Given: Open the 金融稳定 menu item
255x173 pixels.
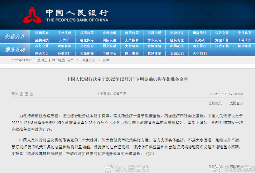Looking at the screenshot, I should coord(177,33).
